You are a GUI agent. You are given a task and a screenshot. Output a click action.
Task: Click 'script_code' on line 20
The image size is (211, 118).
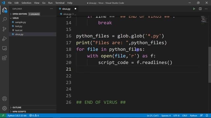click(x=113, y=63)
